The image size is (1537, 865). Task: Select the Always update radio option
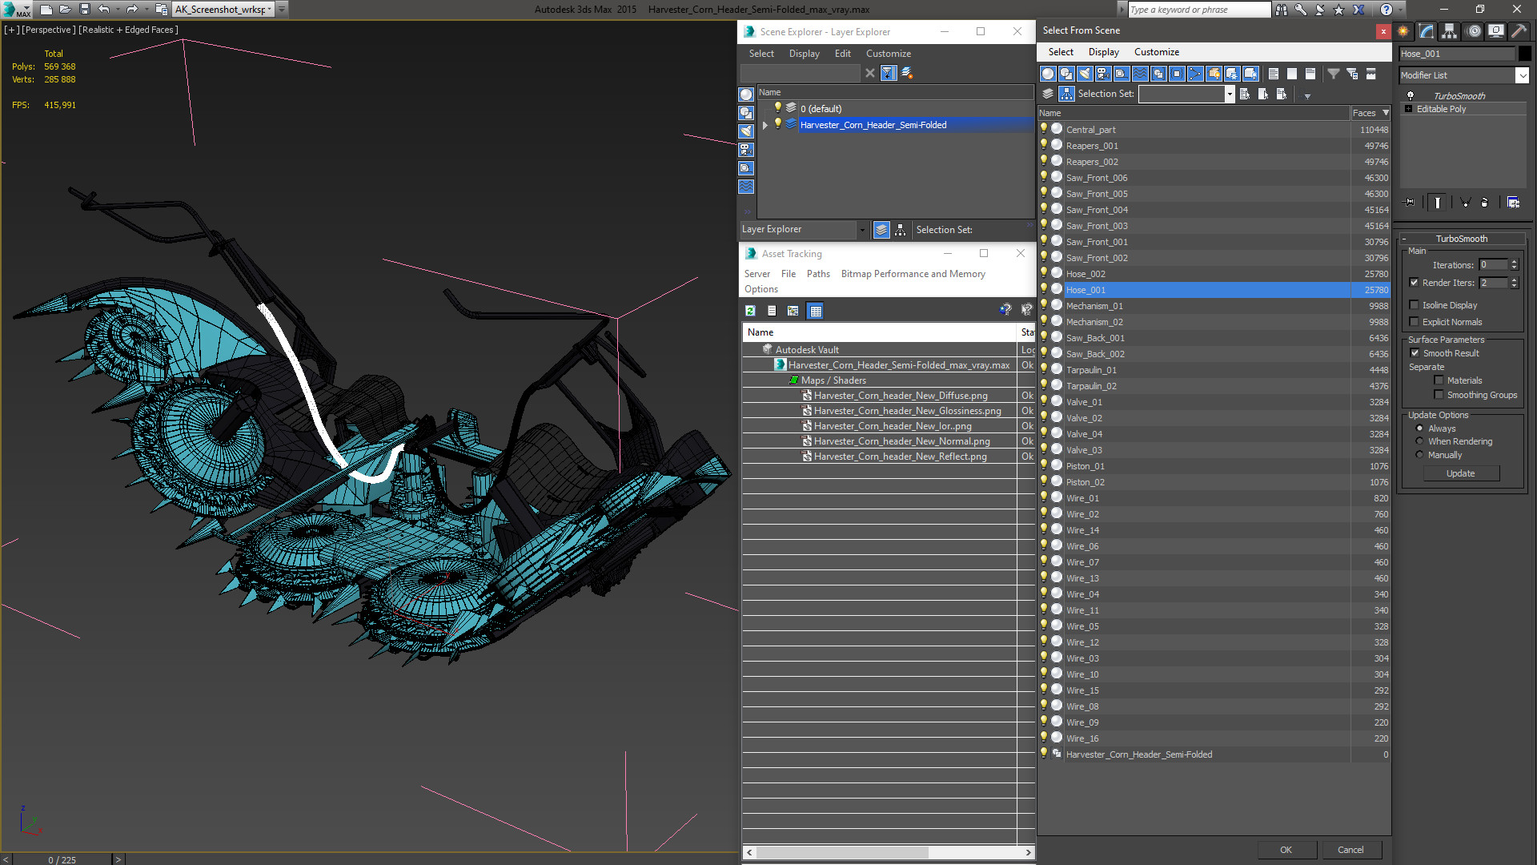(x=1420, y=428)
